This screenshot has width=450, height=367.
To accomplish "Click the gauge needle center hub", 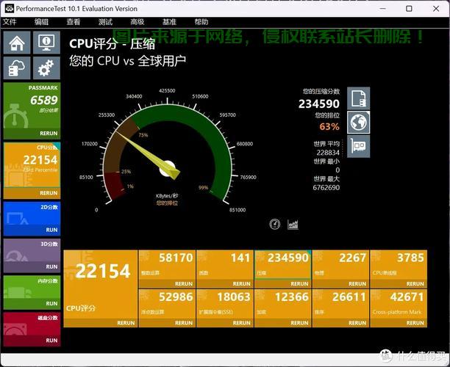I will pyautogui.click(x=168, y=169).
